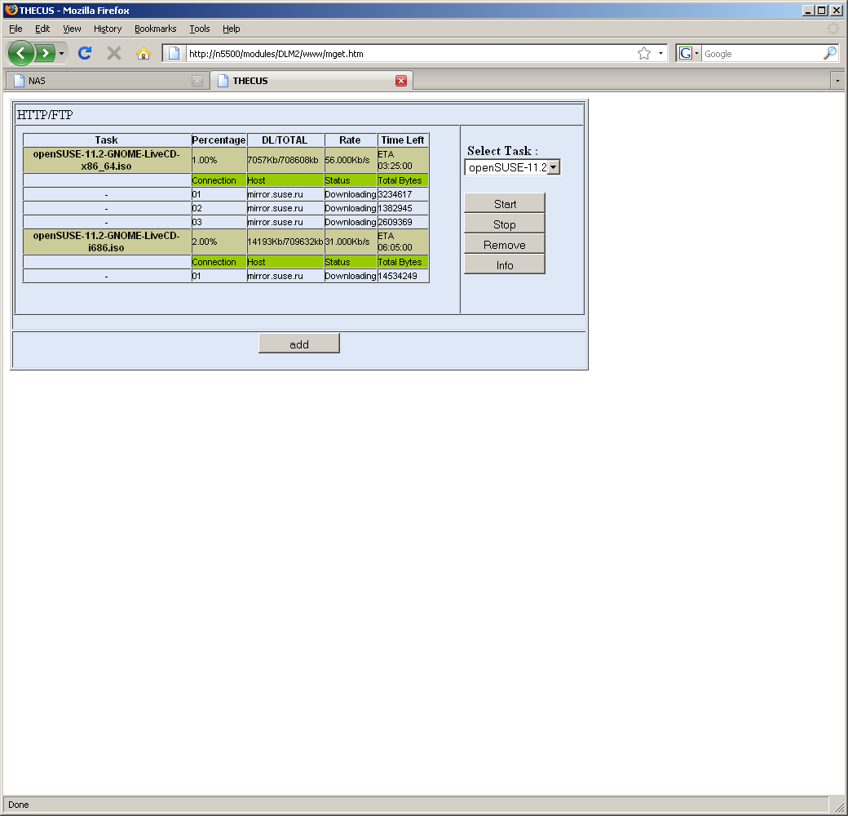The image size is (848, 816).
Task: Close the THECUS tab with red X
Action: click(x=400, y=81)
